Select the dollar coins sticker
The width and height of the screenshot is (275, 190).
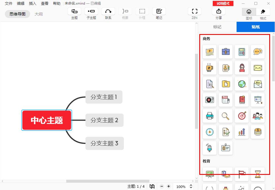pyautogui.click(x=258, y=132)
